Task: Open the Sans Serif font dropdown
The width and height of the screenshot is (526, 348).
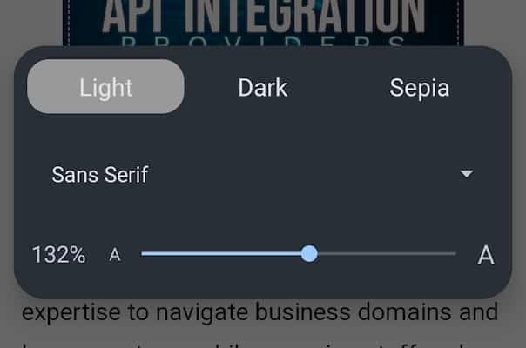Action: (263, 174)
